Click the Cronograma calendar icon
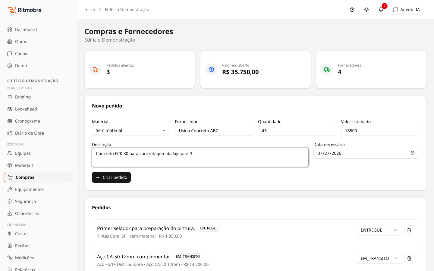This screenshot has height=271, width=434. click(10, 121)
